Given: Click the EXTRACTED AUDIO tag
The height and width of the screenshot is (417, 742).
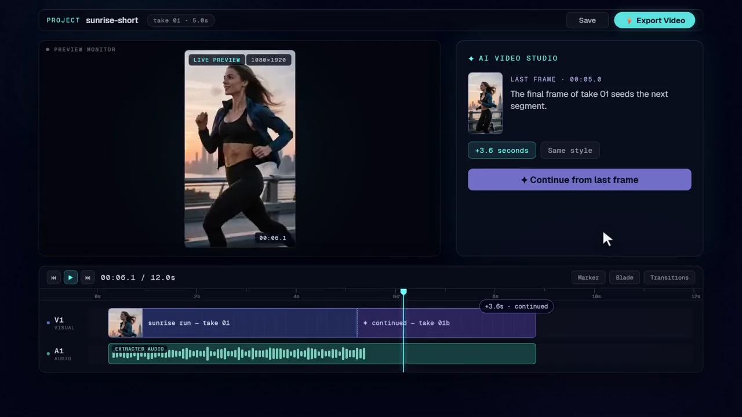Looking at the screenshot, I should tap(139, 349).
